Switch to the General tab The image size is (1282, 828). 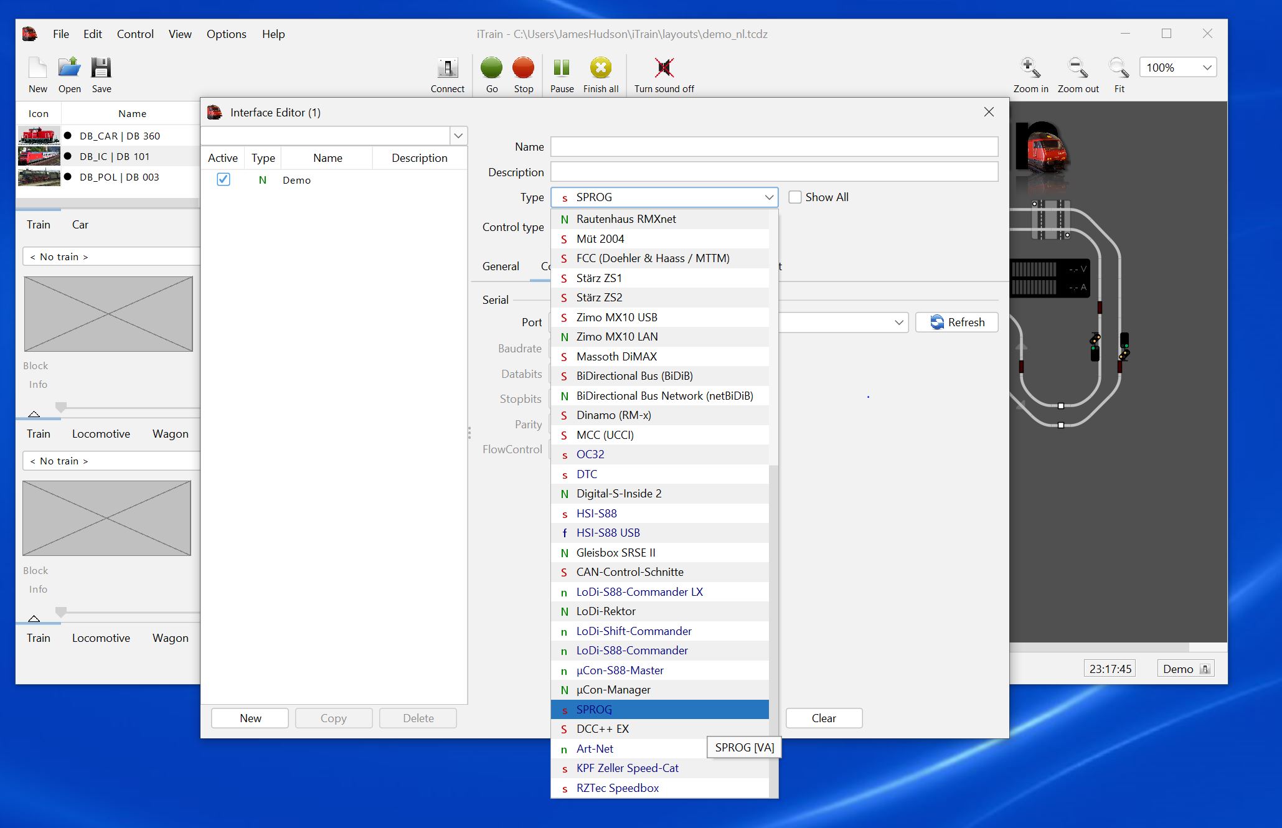[501, 266]
